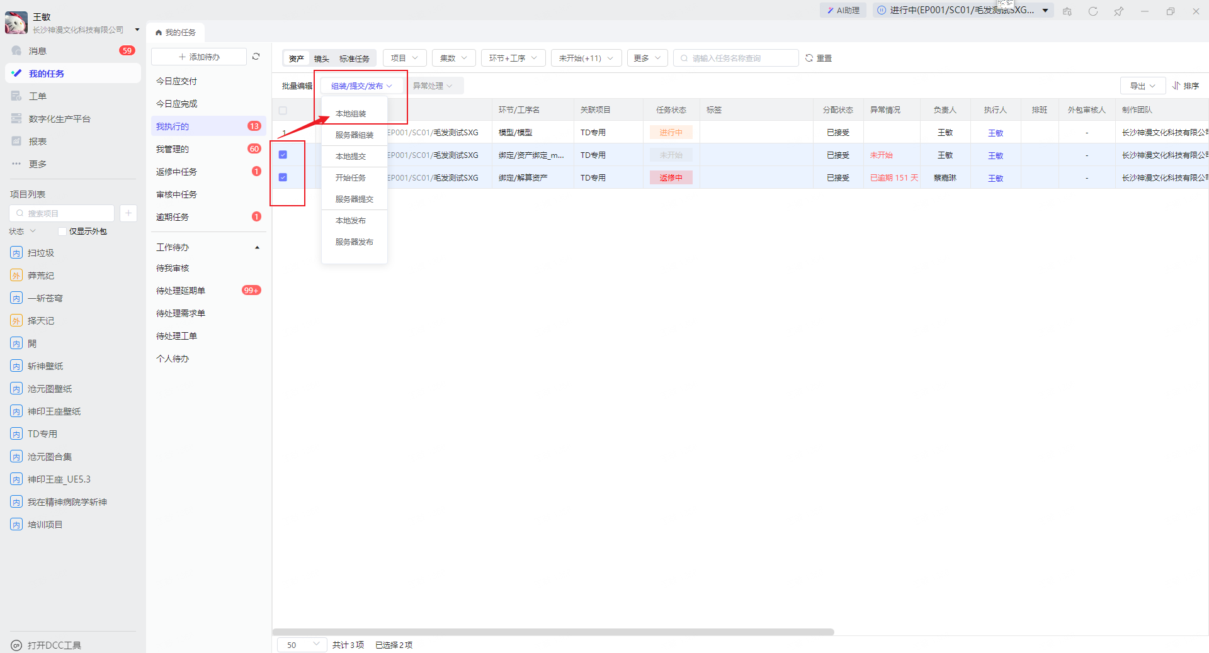The width and height of the screenshot is (1209, 653).
Task: Choose 本地组装 from the dropdown menu
Action: click(351, 114)
